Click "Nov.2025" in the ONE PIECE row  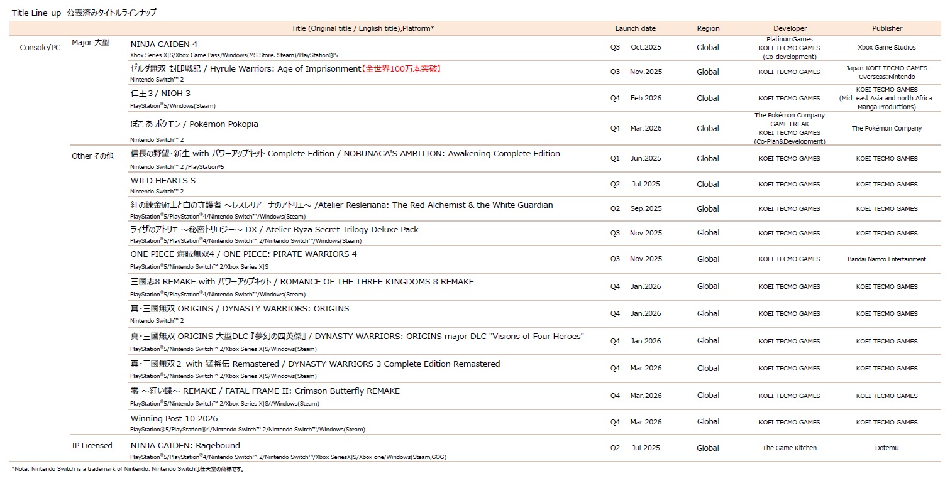[x=646, y=259]
